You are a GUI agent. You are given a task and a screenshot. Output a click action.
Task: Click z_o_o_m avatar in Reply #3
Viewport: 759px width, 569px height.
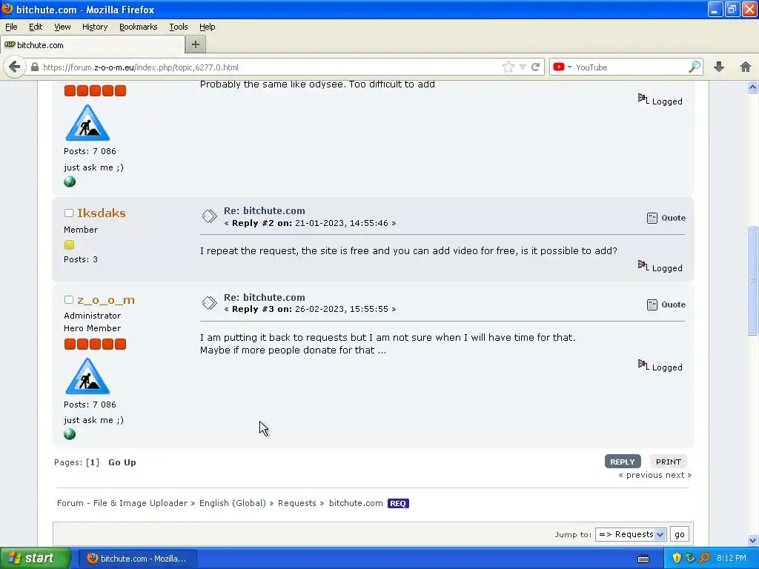(x=87, y=376)
